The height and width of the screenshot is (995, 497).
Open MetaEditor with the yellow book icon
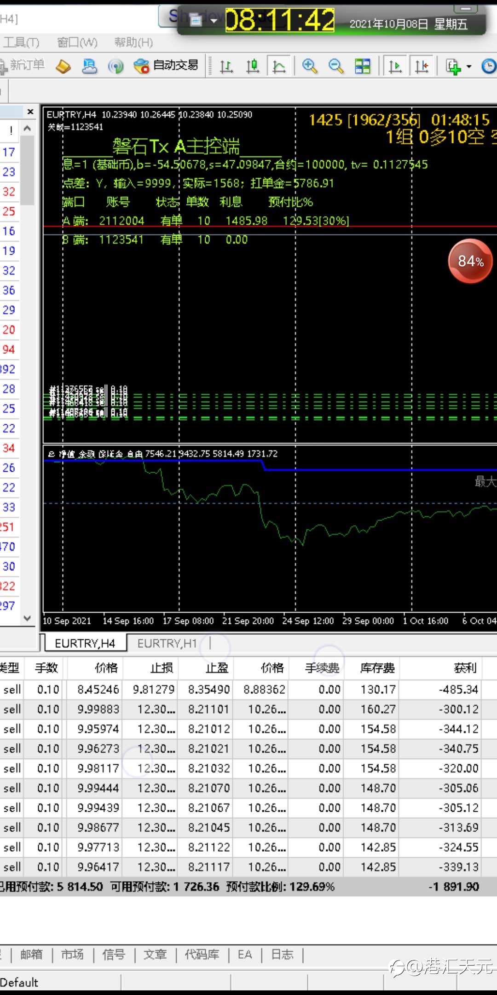(x=63, y=66)
